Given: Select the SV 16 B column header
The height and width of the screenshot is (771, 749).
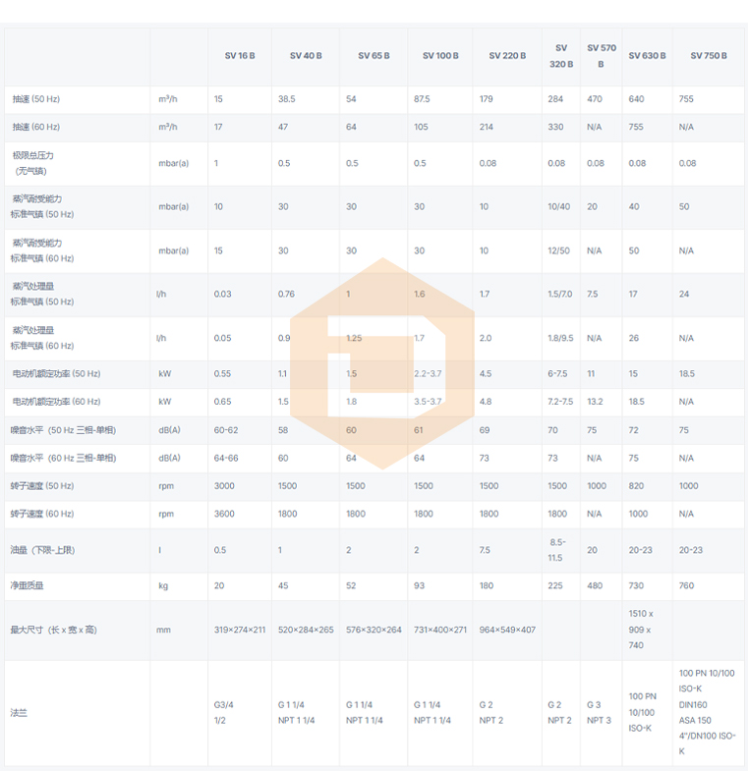Looking at the screenshot, I should tap(239, 56).
